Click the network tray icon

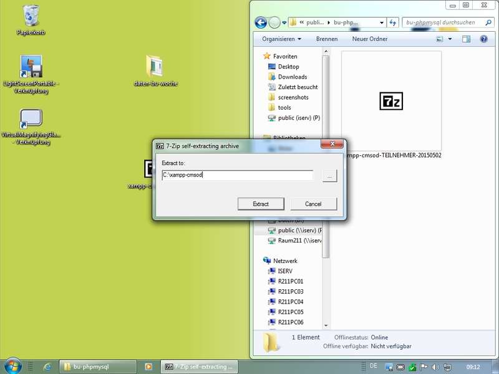tap(447, 367)
